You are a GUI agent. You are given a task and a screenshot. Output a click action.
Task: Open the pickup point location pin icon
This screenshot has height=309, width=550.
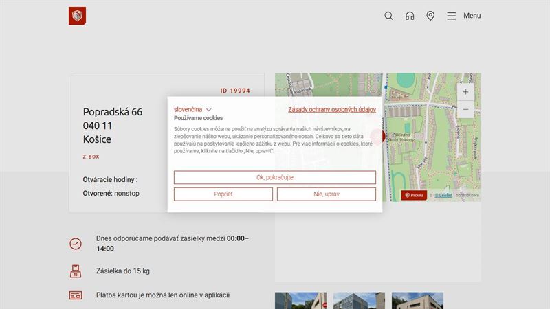[430, 16]
